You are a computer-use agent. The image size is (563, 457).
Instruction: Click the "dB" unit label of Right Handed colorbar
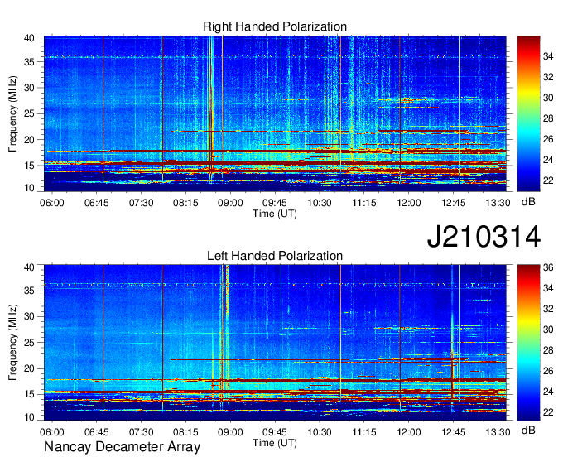(x=528, y=202)
